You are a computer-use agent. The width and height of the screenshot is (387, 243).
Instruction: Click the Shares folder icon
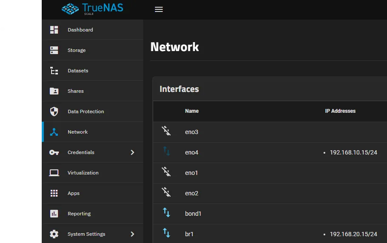pos(54,91)
